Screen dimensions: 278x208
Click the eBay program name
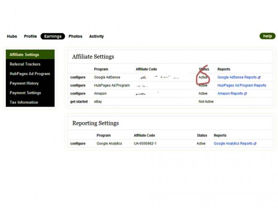coord(98,102)
